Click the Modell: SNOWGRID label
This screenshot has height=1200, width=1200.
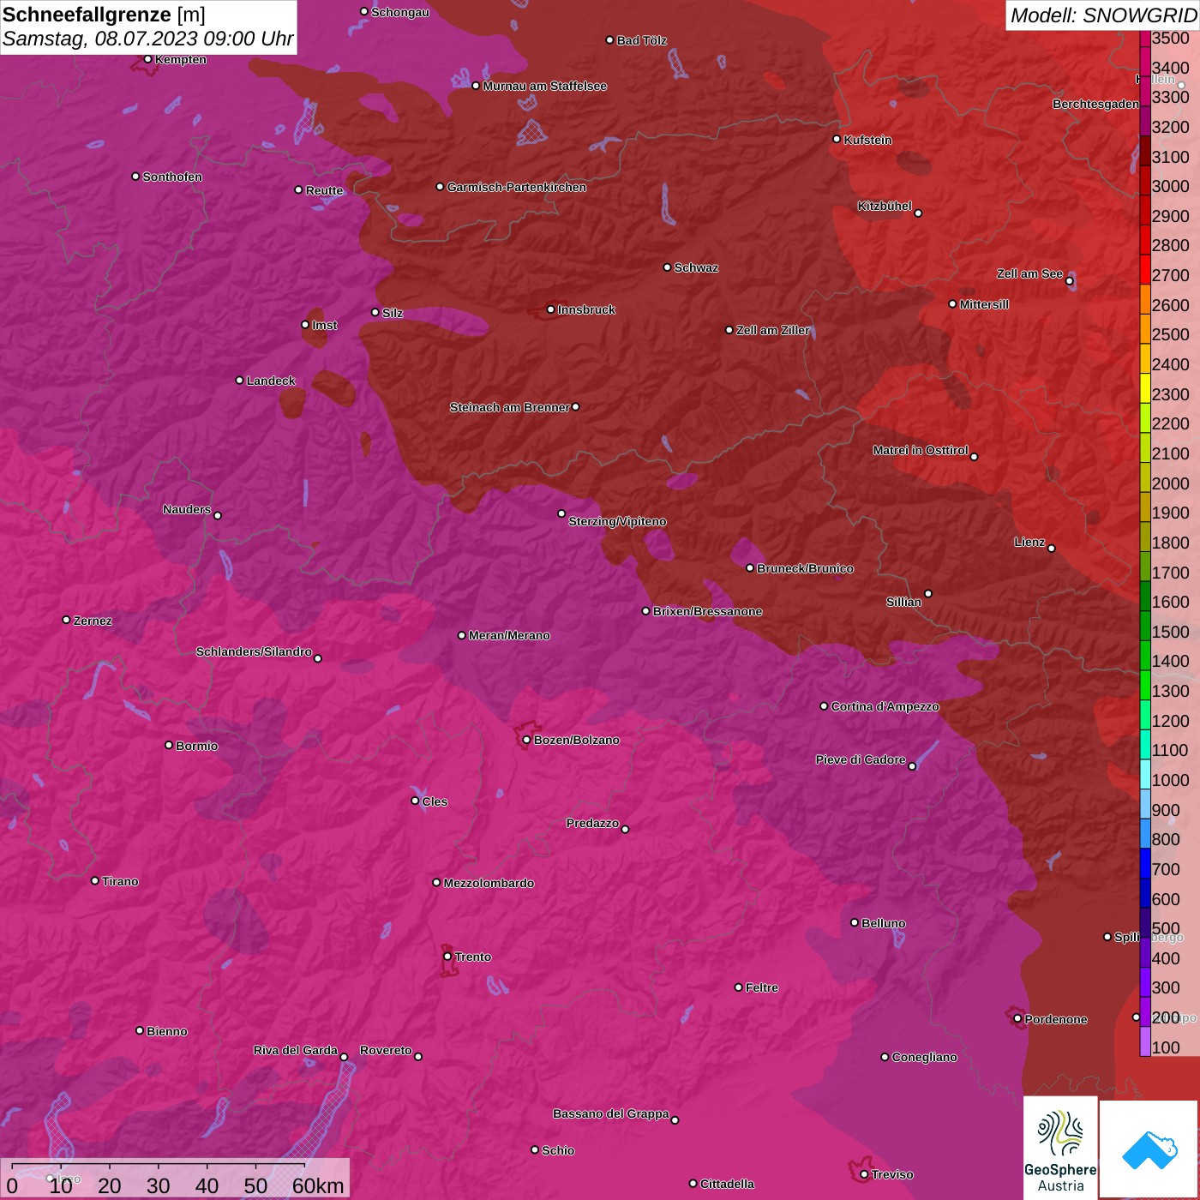1103,15
